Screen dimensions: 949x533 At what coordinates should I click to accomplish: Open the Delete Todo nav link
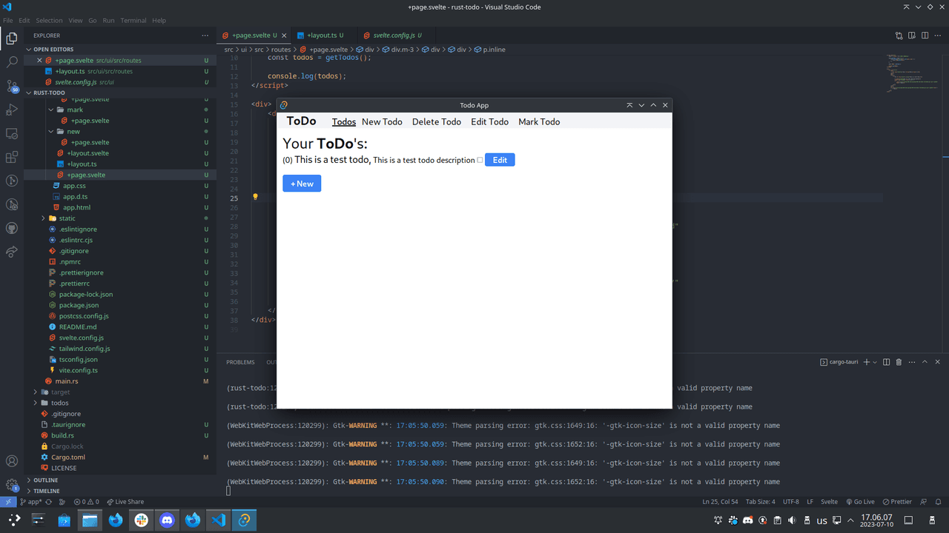coord(436,122)
